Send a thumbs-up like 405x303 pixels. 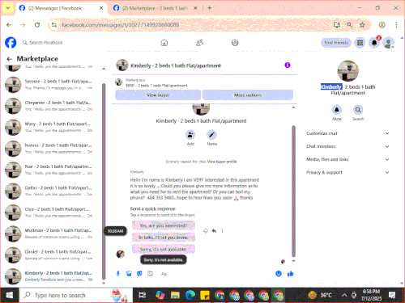[291, 274]
